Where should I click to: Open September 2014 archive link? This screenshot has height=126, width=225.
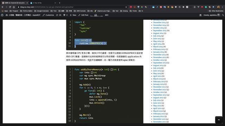click(160, 30)
